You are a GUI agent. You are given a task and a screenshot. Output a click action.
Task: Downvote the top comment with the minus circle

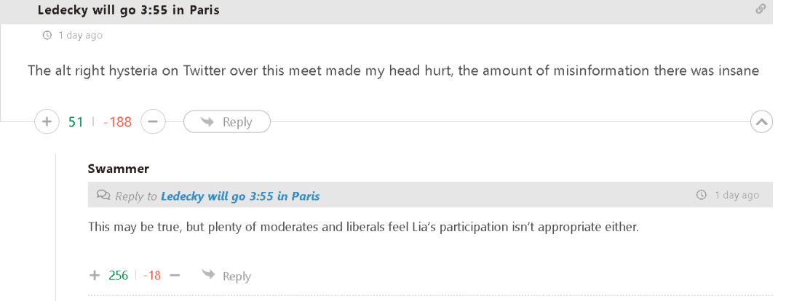point(153,121)
